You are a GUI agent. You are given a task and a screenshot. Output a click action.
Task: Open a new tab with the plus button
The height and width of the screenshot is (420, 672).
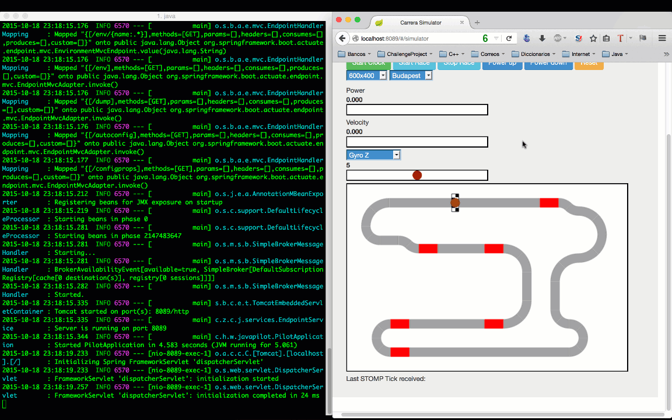[x=477, y=22]
